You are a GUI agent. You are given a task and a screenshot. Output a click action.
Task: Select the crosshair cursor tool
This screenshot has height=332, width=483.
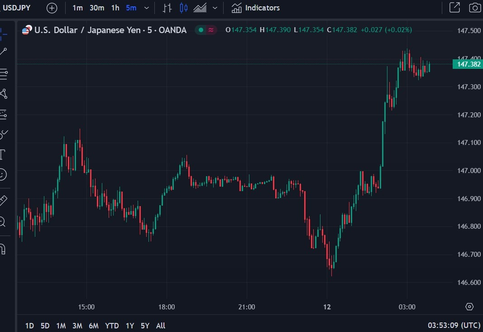pos(3,34)
